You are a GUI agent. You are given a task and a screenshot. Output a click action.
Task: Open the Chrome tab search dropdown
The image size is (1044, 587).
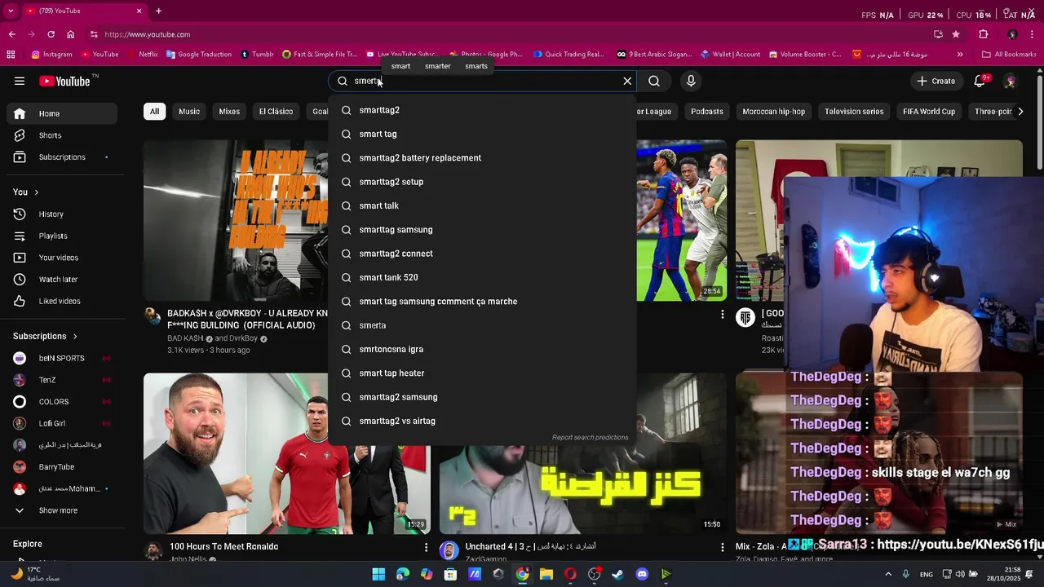(11, 11)
